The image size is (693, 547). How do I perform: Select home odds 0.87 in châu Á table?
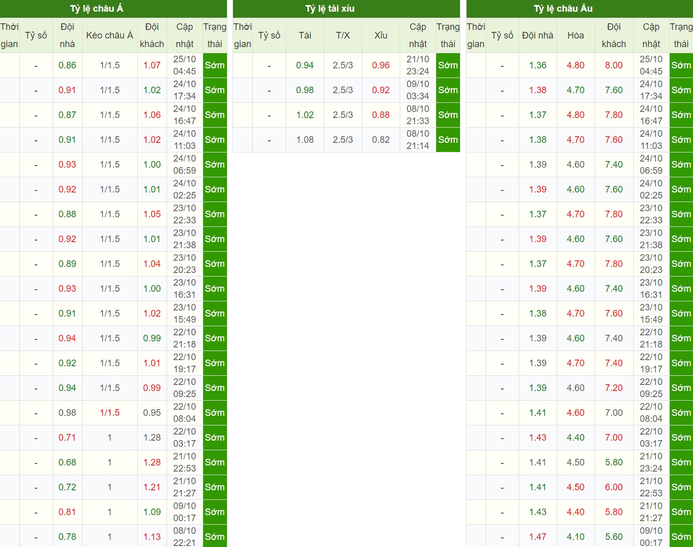coord(67,115)
